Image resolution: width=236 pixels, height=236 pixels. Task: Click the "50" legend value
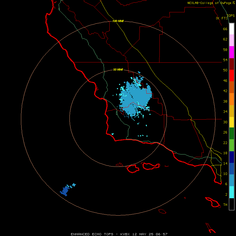click(225, 70)
